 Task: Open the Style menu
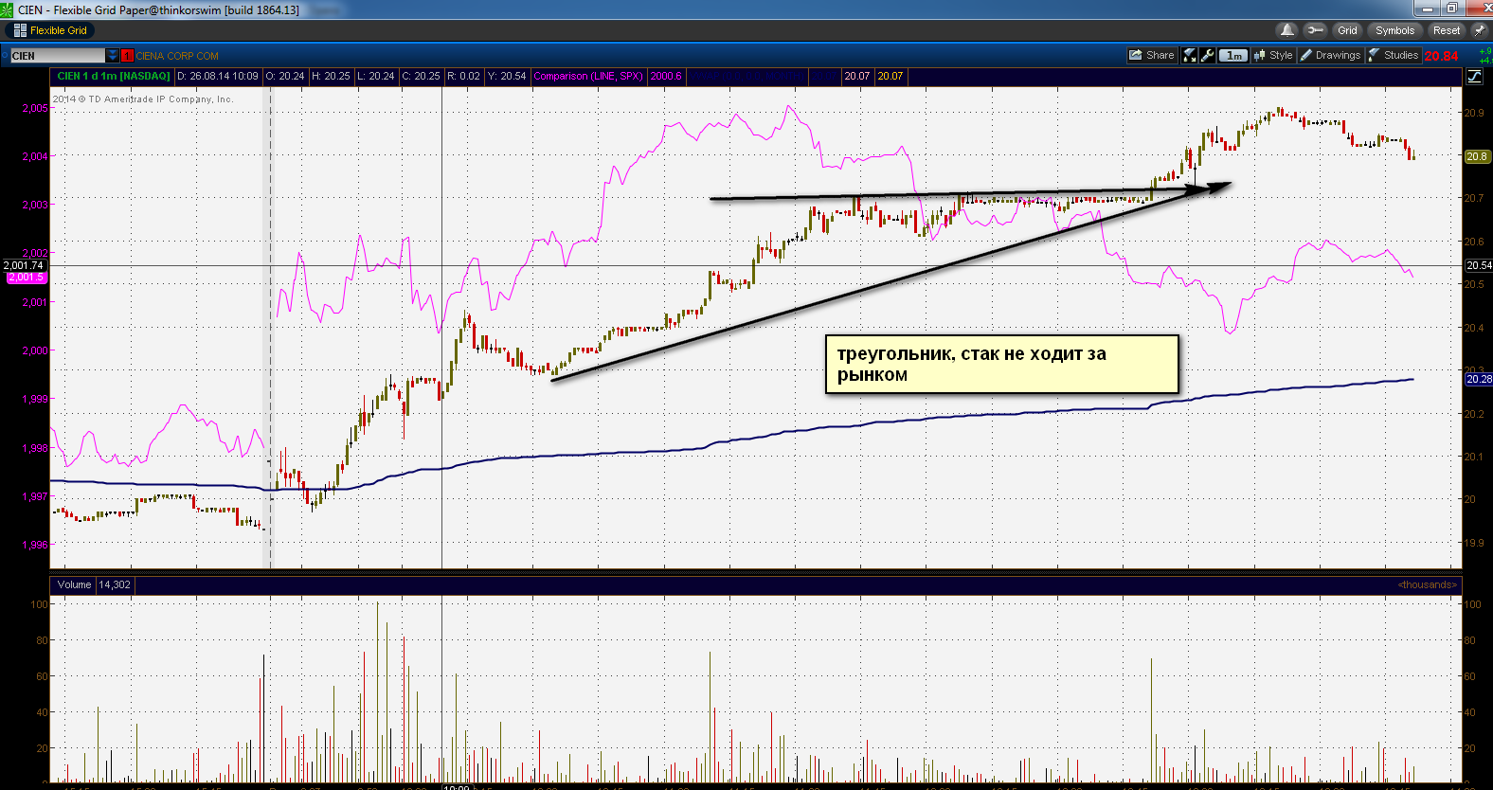1273,55
